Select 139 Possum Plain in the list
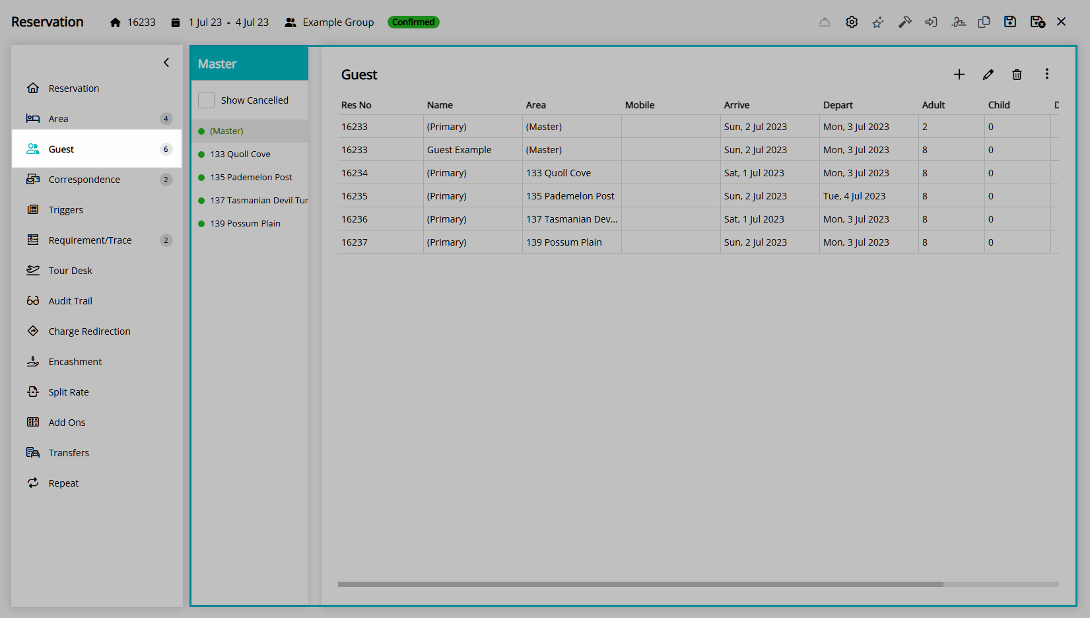The width and height of the screenshot is (1090, 618). [x=250, y=224]
